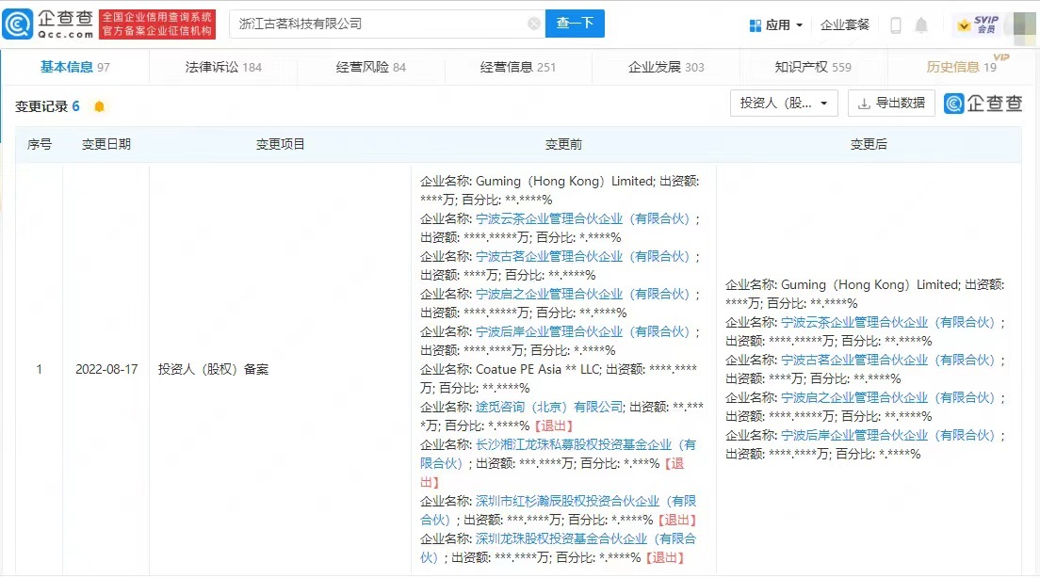1040x578 pixels.
Task: Click the 变更记录 6 section title
Action: coord(47,106)
